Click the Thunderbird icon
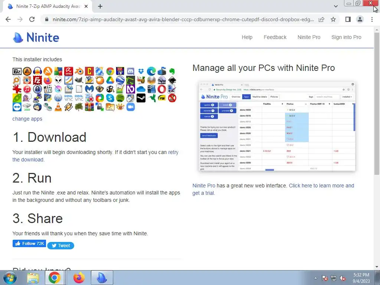 pyautogui.click(x=37, y=107)
